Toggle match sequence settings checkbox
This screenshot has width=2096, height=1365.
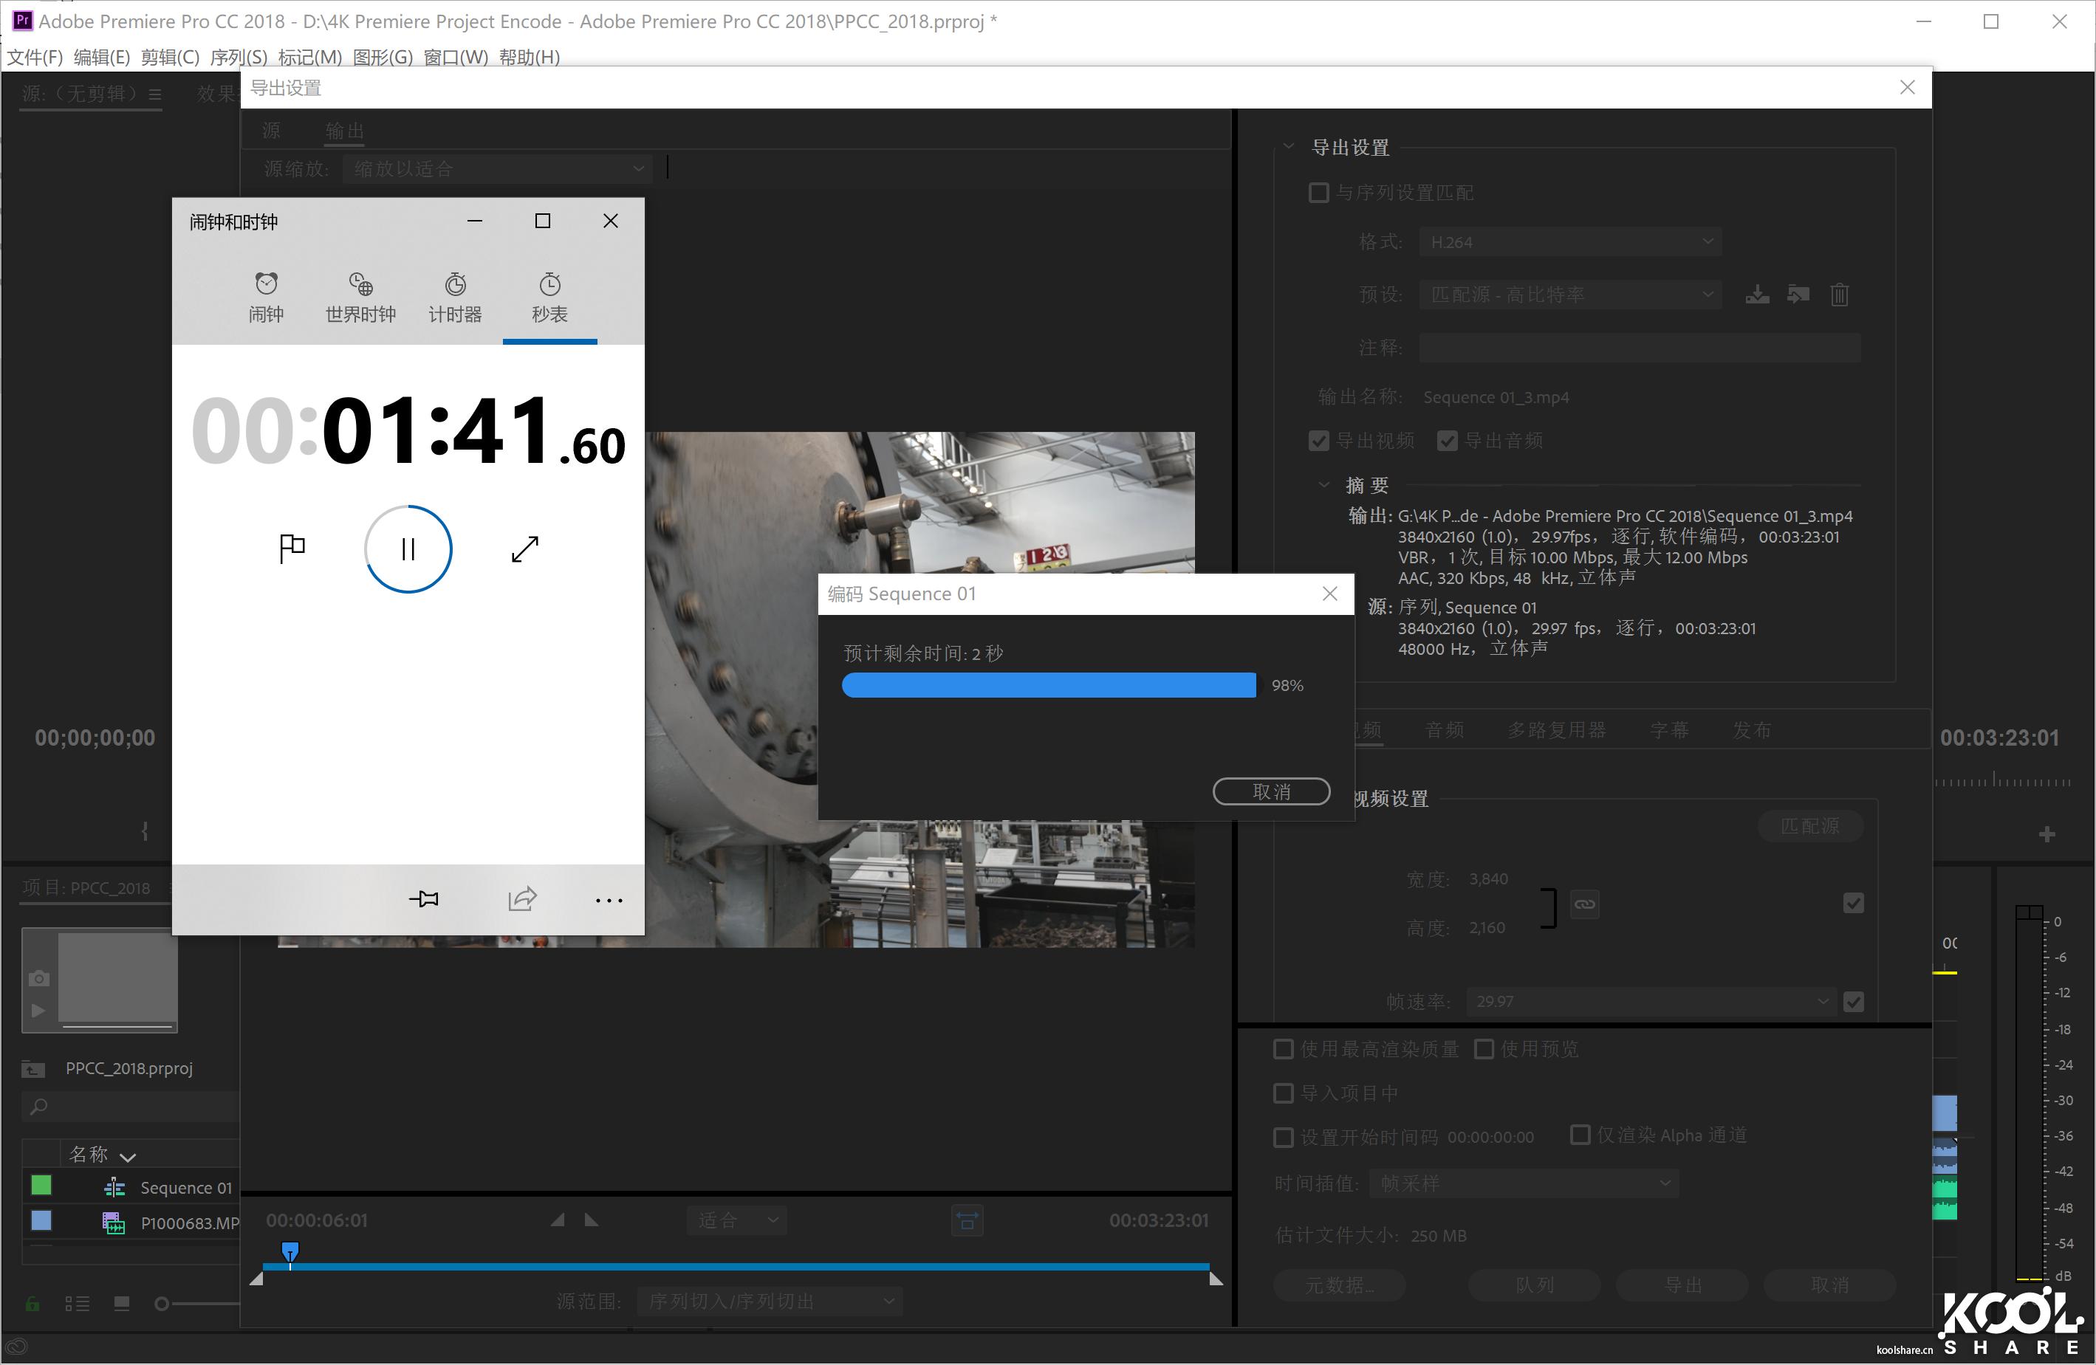(1318, 193)
